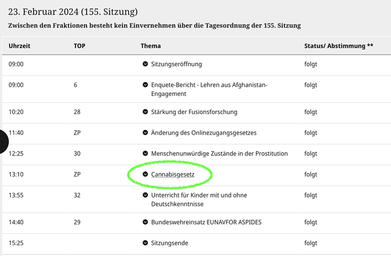This screenshot has height=256, width=391.
Task: Click the black circular button at left edge
Action: (x=3, y=141)
